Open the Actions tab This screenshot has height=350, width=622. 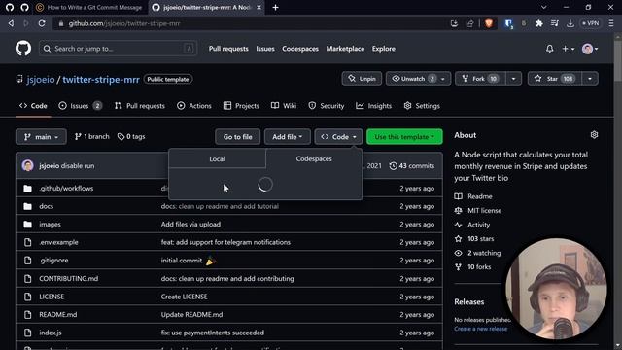(194, 106)
